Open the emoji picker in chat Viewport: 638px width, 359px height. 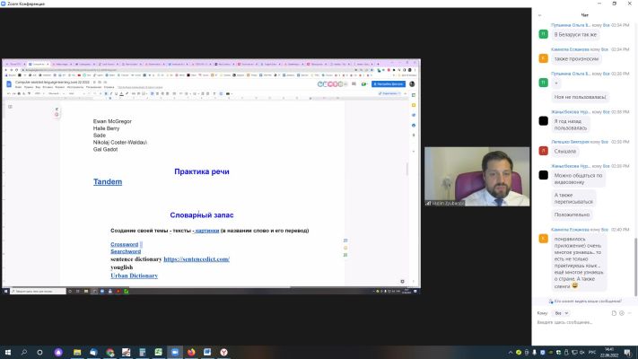click(622, 313)
